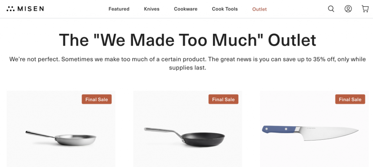This screenshot has width=373, height=167.
Task: Open the Cookware menu
Action: pos(185,9)
